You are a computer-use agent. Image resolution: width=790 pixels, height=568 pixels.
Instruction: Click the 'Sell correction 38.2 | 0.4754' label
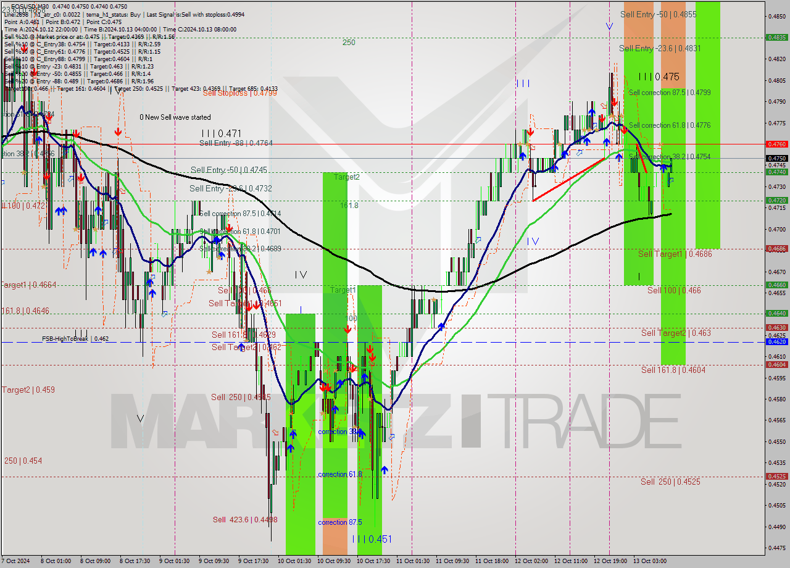coord(670,157)
